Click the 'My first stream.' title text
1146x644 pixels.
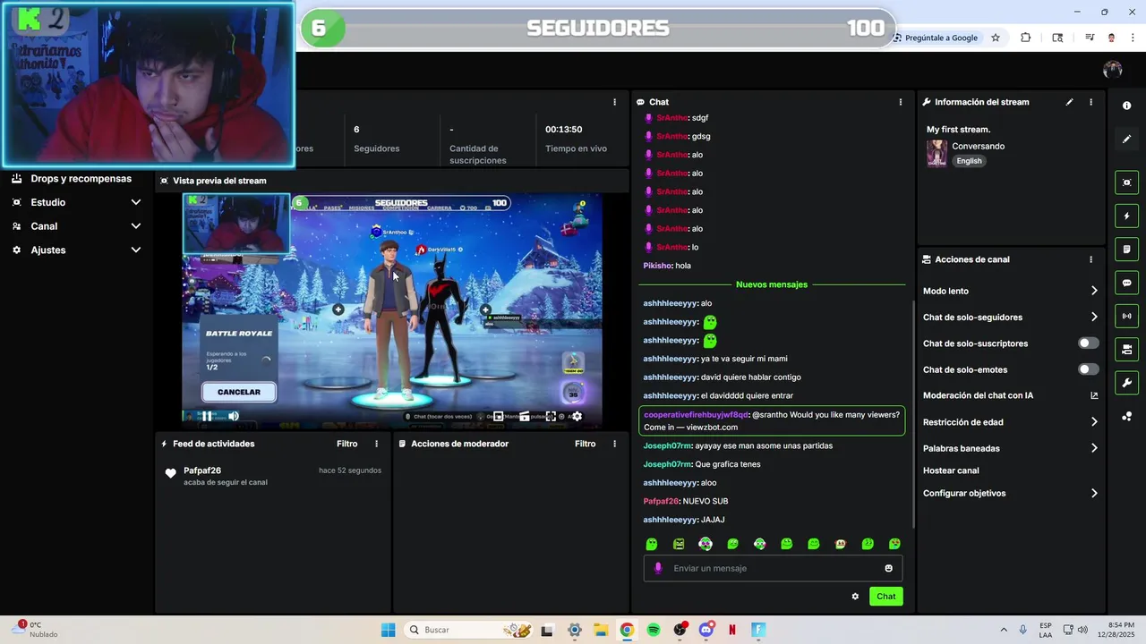pos(958,130)
